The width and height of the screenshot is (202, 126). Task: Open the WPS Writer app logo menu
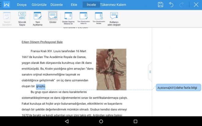pyautogui.click(x=6, y=5)
